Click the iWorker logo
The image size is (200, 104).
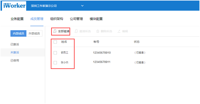tap(14, 6)
